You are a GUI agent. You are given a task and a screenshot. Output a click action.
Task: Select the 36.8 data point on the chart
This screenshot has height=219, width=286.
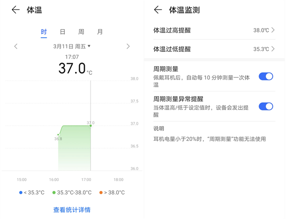tap(59, 135)
